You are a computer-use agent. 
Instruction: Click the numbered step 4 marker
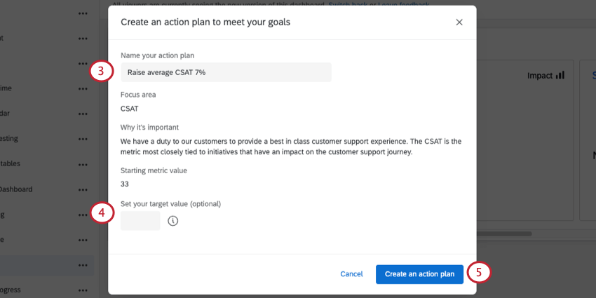pos(101,214)
